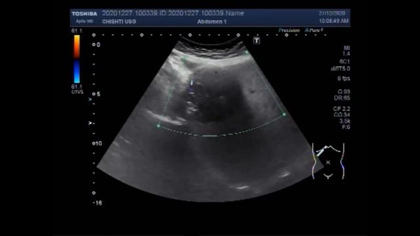The height and width of the screenshot is (236, 420).
Task: Click the depth scale marker '10'
Action: [98, 144]
